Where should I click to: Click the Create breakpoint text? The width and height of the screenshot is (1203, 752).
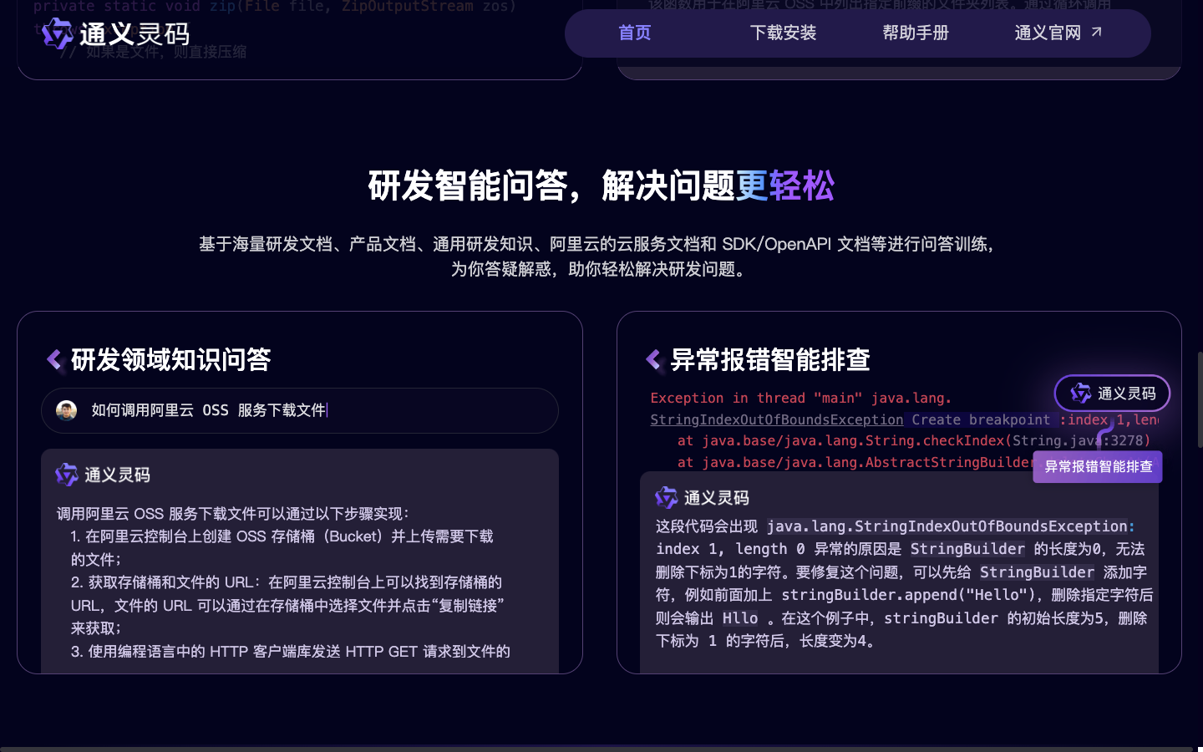pos(981,419)
